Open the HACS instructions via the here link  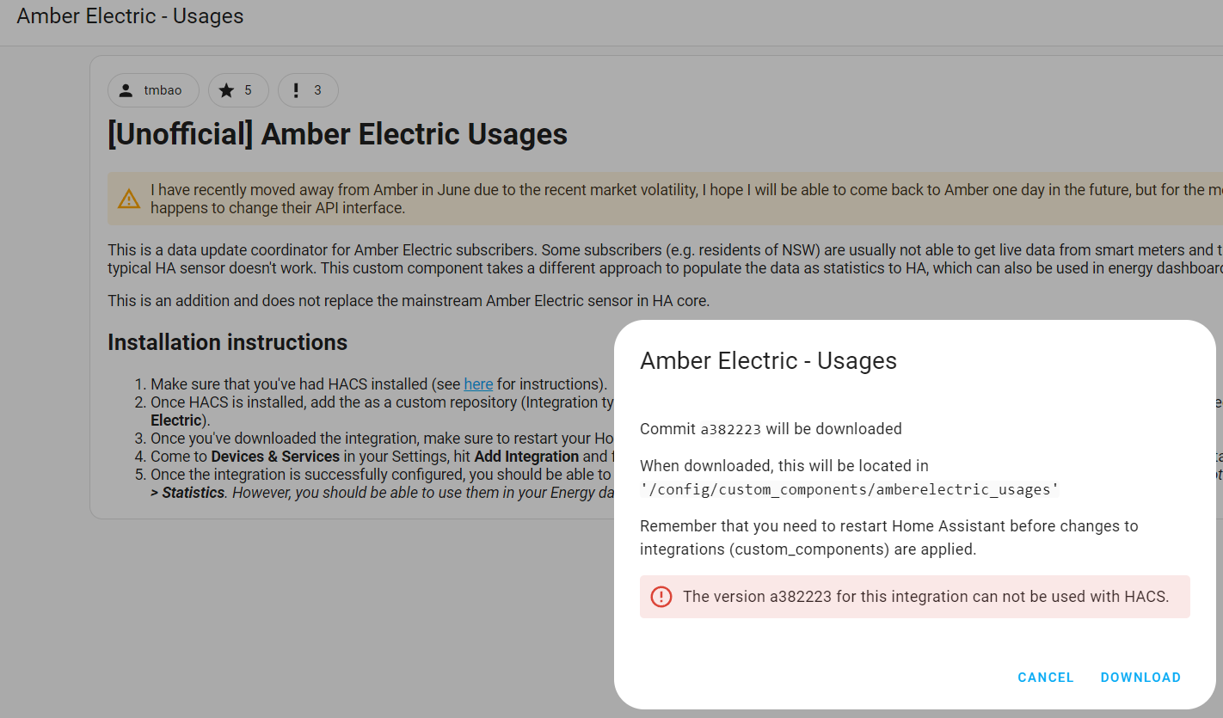tap(478, 384)
